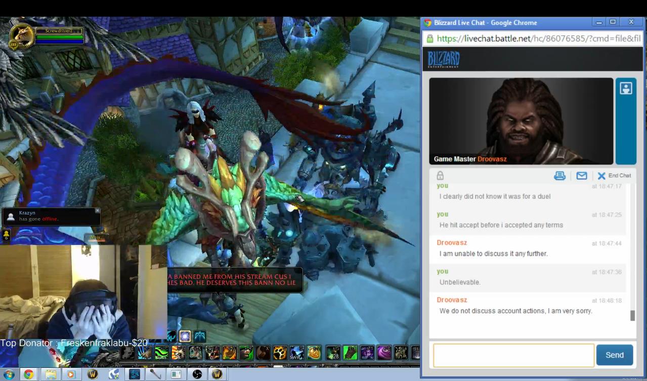
Task: Activate the highlighted glowing orb stance icon
Action: 185,336
